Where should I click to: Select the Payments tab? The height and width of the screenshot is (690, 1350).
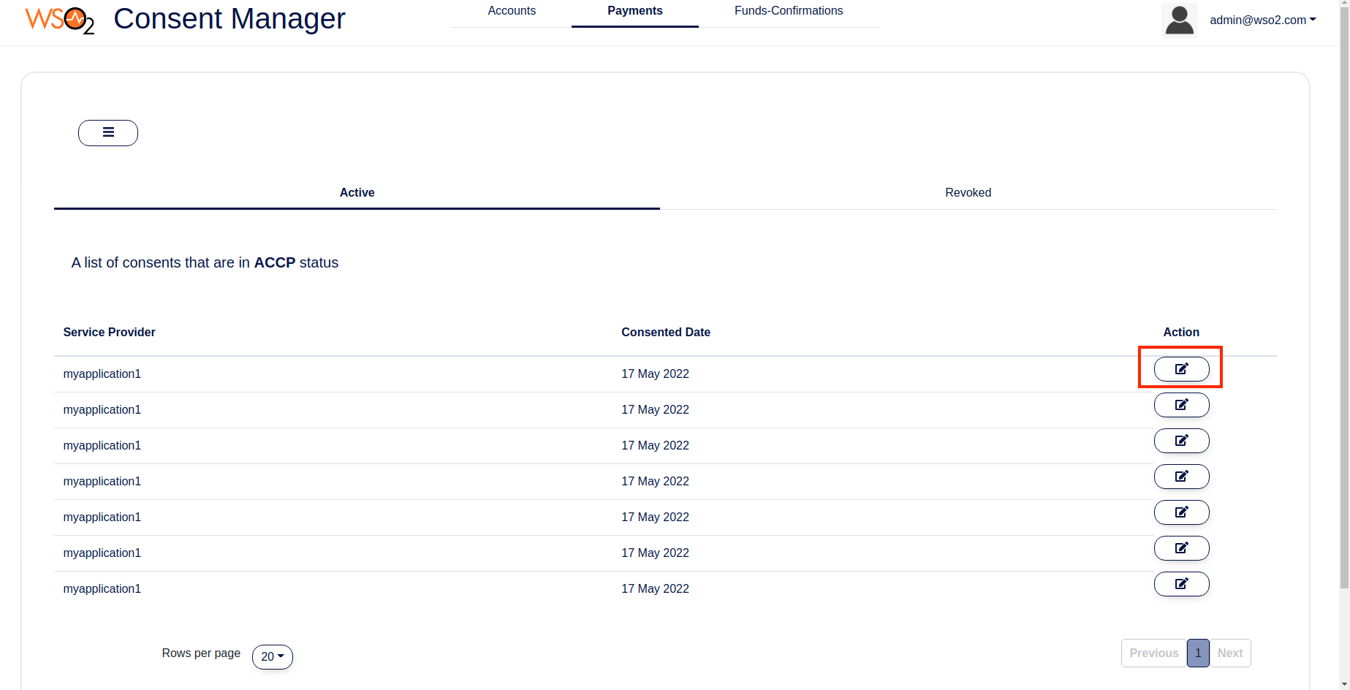(x=635, y=11)
